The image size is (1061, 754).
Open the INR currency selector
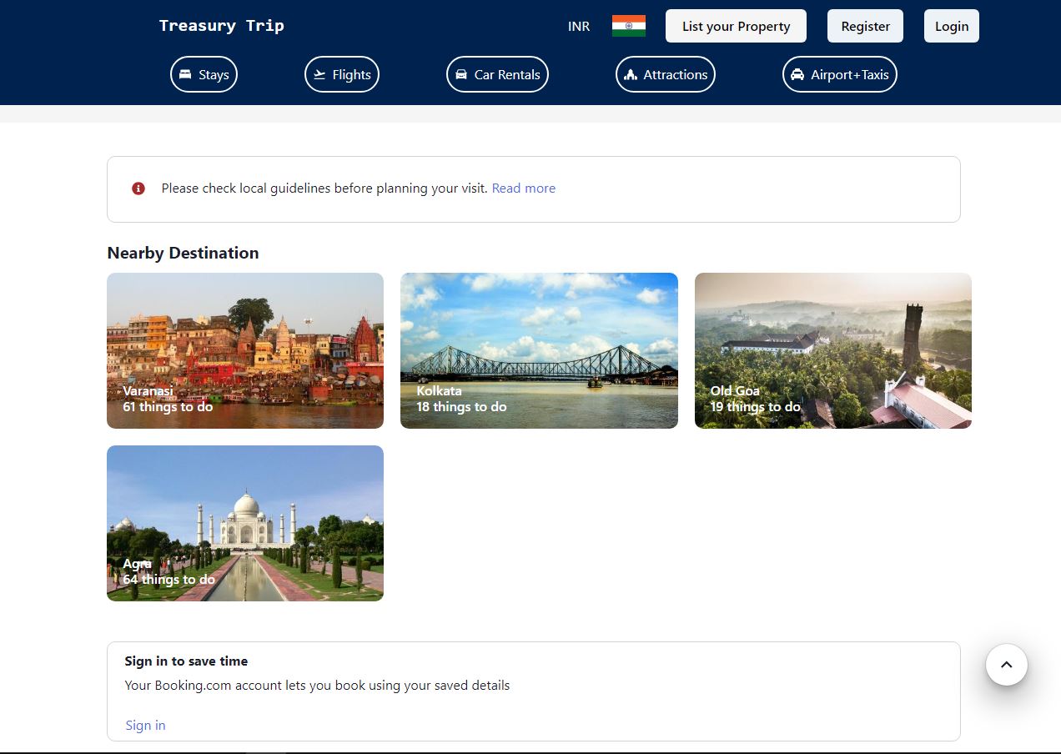(x=578, y=26)
